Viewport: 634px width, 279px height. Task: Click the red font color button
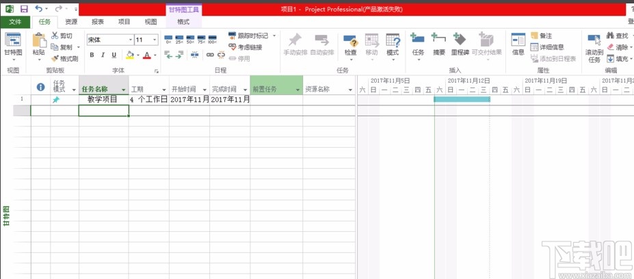[146, 55]
